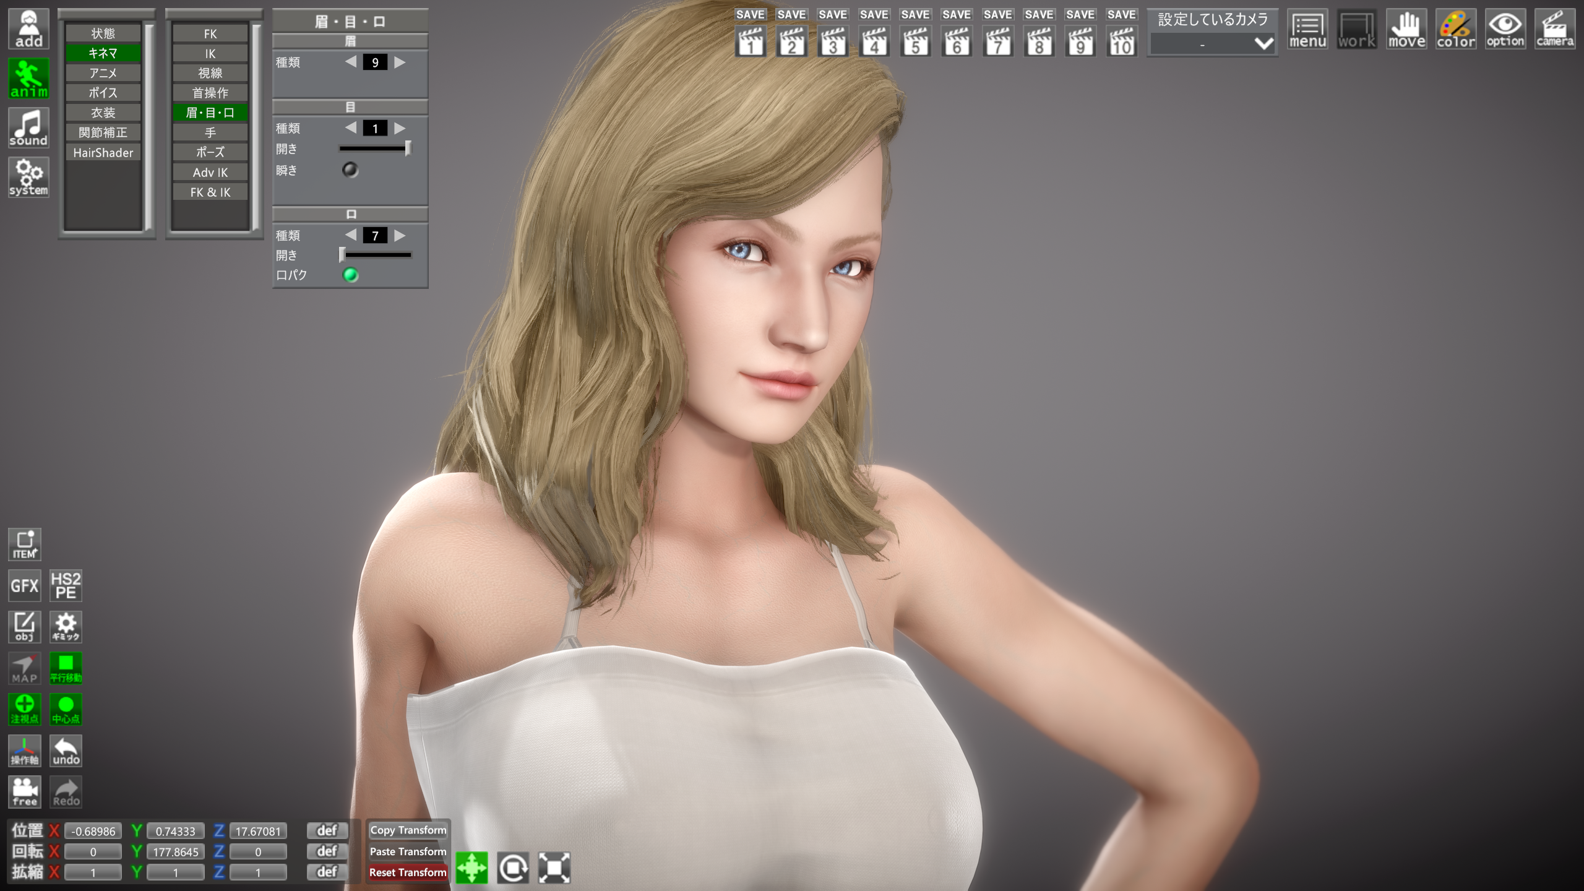Click camera scene slot 5 clapperboard
Viewport: 1584px width, 891px height.
(x=915, y=41)
